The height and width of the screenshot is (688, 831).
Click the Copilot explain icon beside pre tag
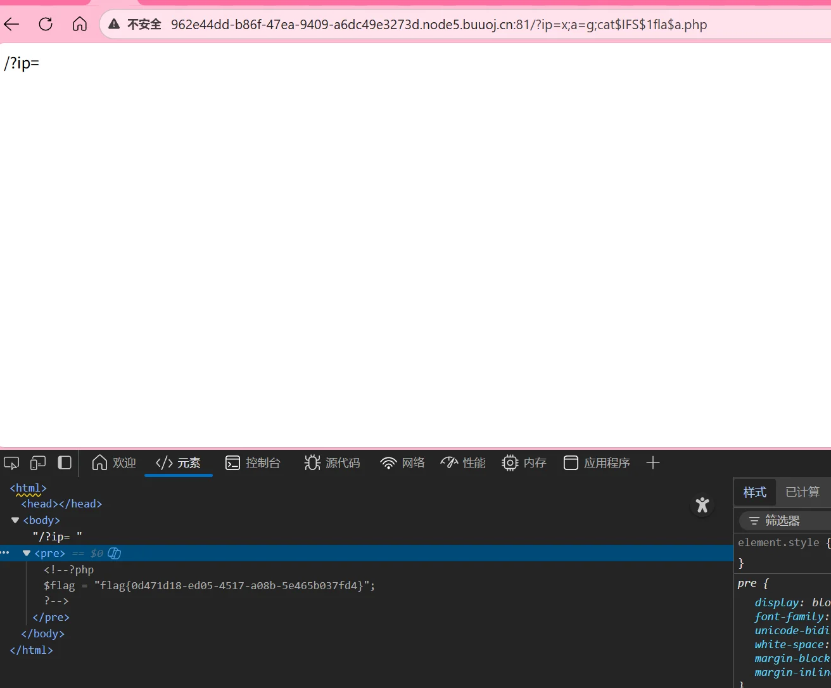coord(115,553)
